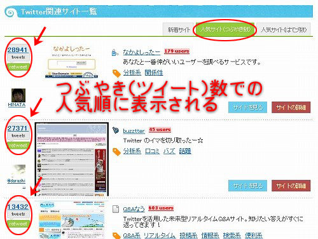Click the tag icon in なかよしったー entry

point(116,73)
